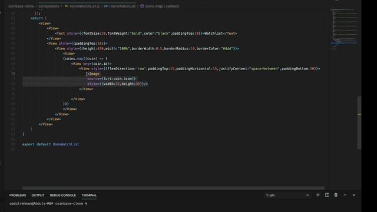This screenshot has height=212, width=377.
Task: Click the style={{width:35,height:35}} line
Action: (x=118, y=84)
